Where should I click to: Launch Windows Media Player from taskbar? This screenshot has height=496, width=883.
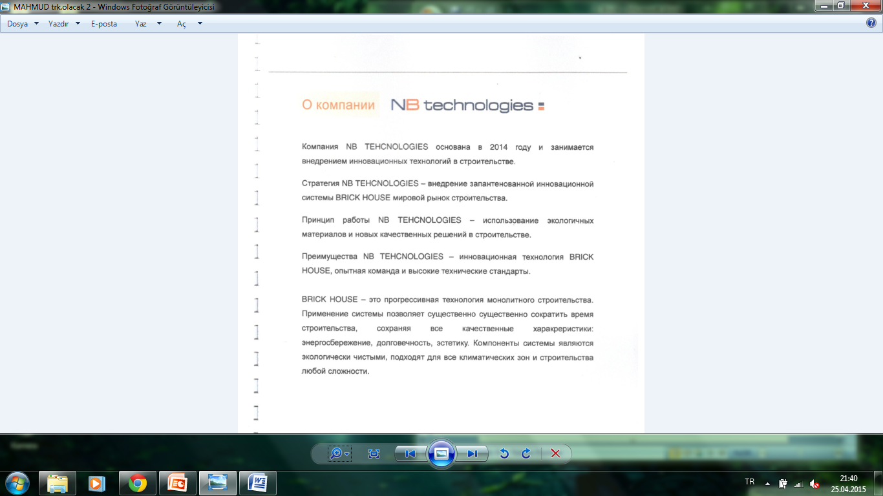(x=97, y=483)
